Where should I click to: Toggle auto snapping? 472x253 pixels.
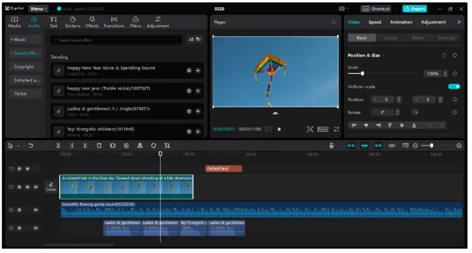[364, 146]
